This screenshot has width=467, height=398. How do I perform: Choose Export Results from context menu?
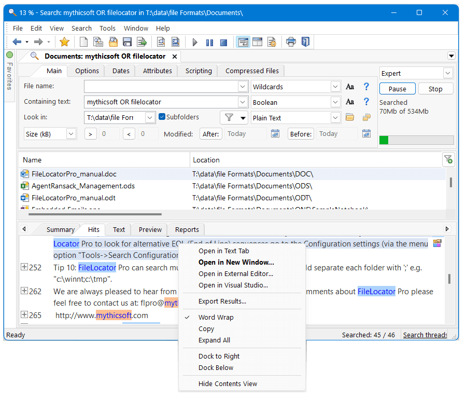point(222,301)
